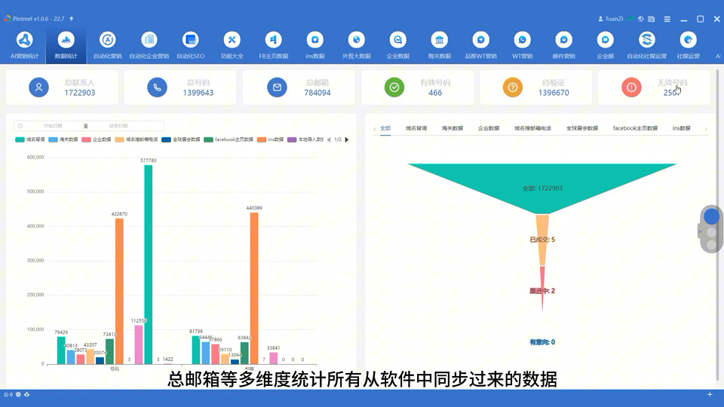The height and width of the screenshot is (407, 724).
Task: Toggle the facebook主页数据 legend series
Action: [229, 139]
